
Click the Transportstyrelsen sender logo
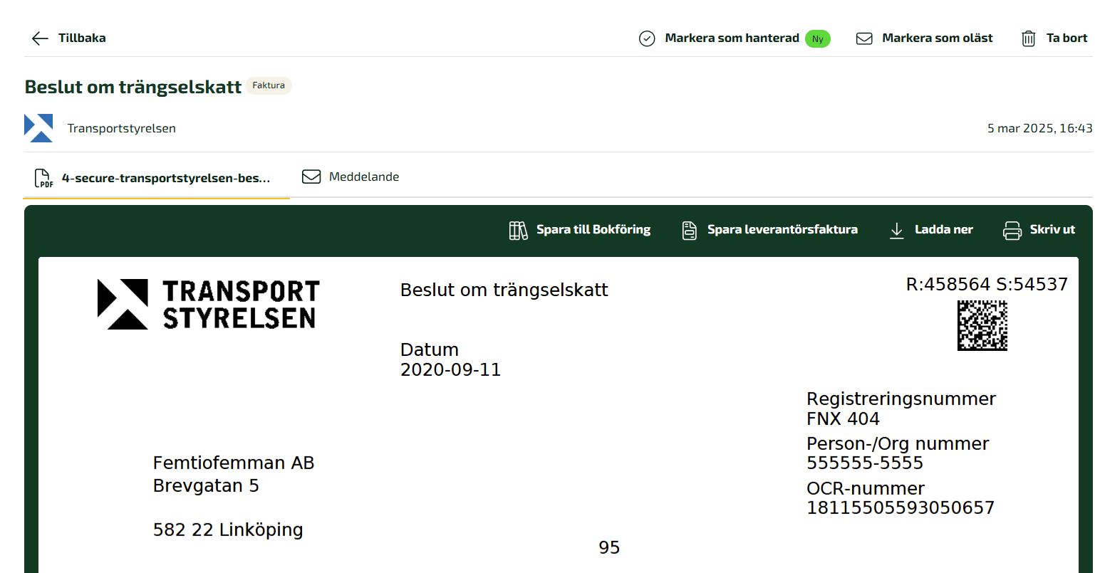click(38, 128)
